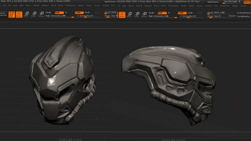Select the Scale icon in the toolbar without an Edit button
This screenshot has height=141, width=251.
point(137,15)
